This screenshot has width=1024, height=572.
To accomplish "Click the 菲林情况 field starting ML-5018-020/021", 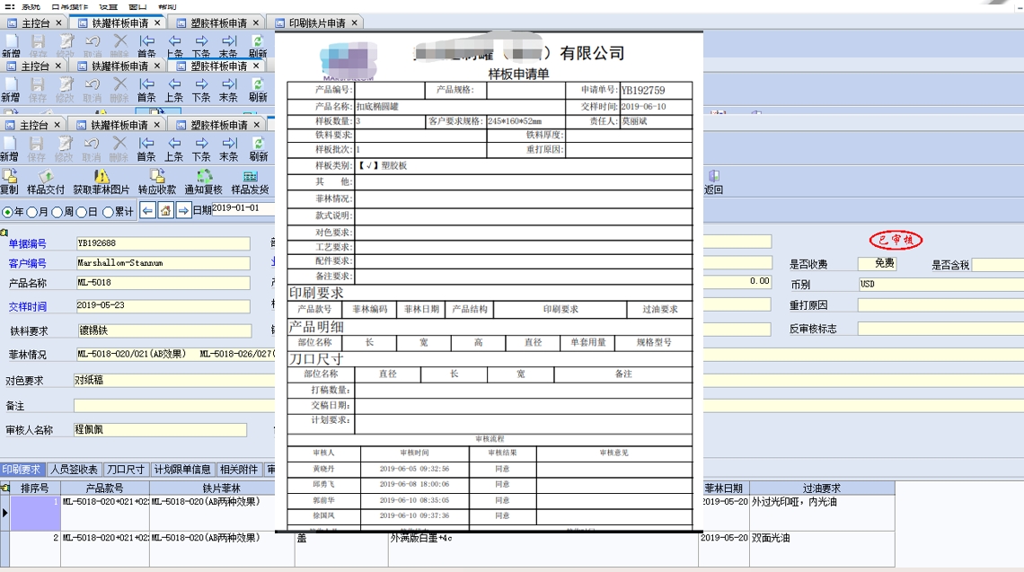I will 176,354.
